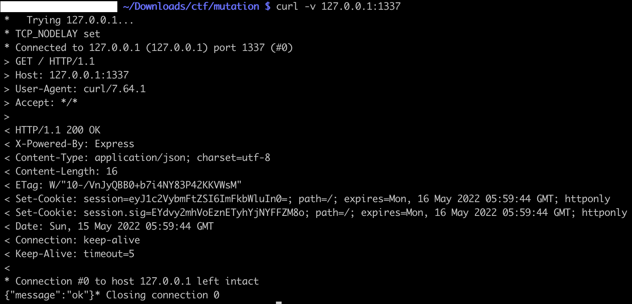Click the Keep-Alive: timeout=5 line
Image resolution: width=632 pixels, height=304 pixels.
pos(75,254)
